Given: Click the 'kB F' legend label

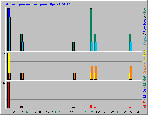Looking at the screenshot, I should coord(145,105).
